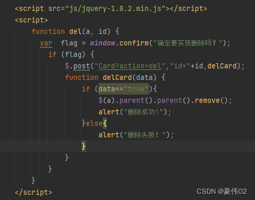Click the first 'parent' call in the chain

pos(132,100)
